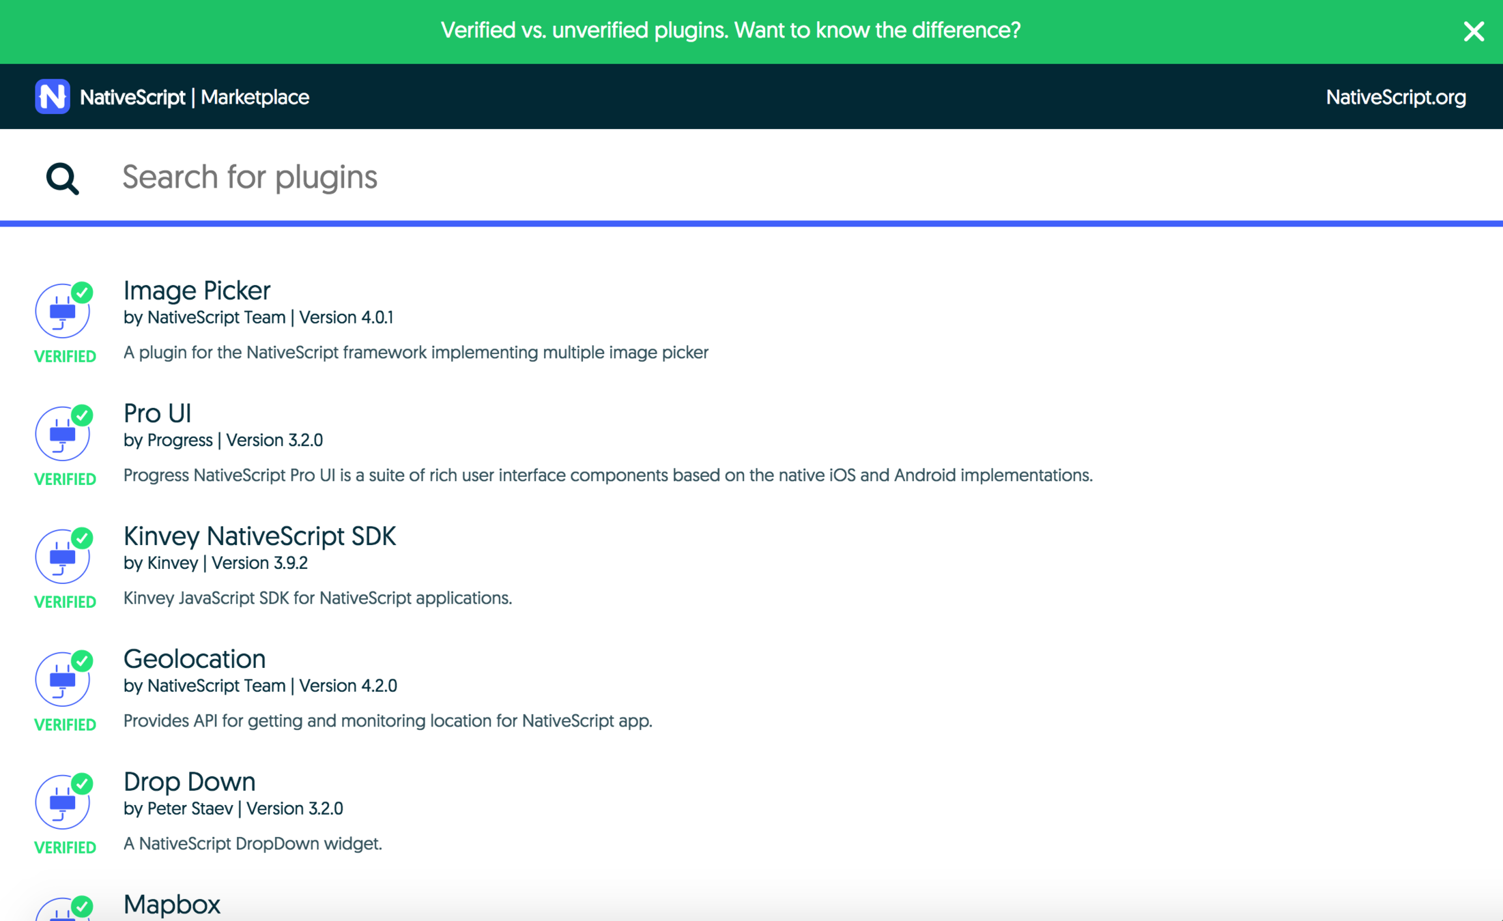The height and width of the screenshot is (921, 1503).
Task: Open the Mapbox plugin title
Action: [171, 905]
